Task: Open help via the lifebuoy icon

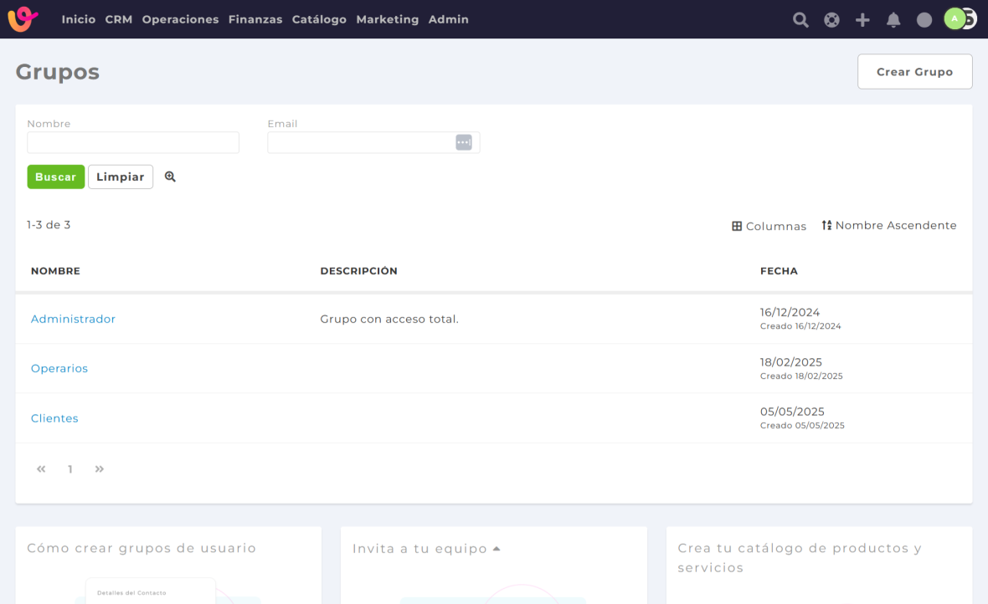Action: point(831,20)
